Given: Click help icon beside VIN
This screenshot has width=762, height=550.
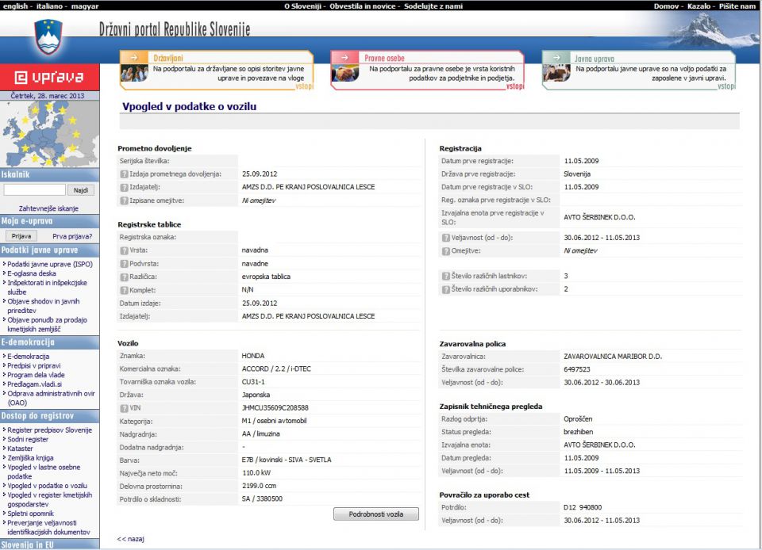Looking at the screenshot, I should pyautogui.click(x=124, y=408).
